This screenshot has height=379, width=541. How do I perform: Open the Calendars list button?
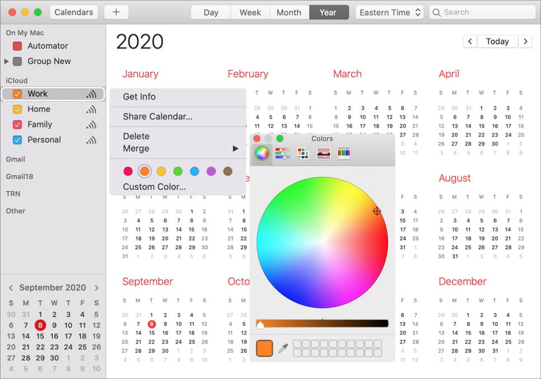(73, 12)
